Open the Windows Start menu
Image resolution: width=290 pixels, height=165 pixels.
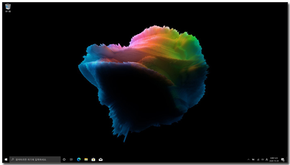[6, 160]
